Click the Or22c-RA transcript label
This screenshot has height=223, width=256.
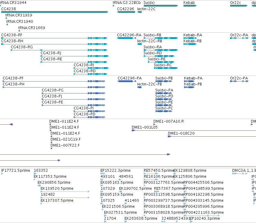[x=239, y=35]
